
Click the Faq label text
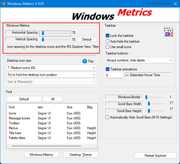tap(91, 61)
